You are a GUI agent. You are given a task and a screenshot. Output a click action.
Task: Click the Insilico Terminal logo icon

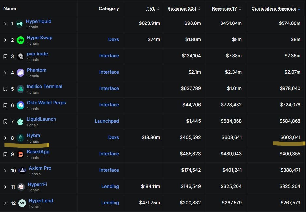[x=21, y=89]
